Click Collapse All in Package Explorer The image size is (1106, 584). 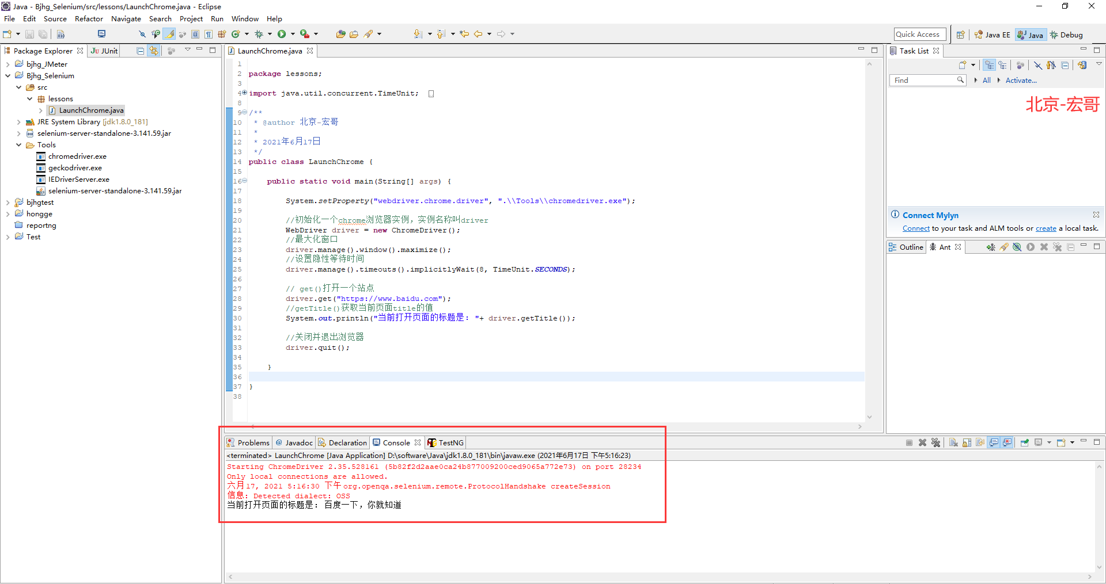(140, 51)
